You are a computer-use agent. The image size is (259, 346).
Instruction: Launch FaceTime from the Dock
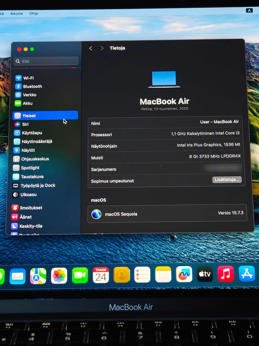[80, 275]
